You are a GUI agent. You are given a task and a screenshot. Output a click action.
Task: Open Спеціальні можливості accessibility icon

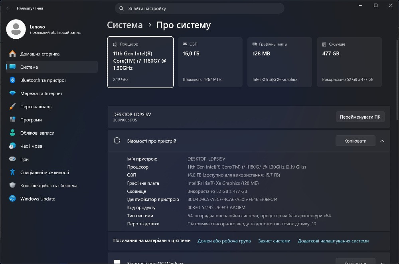point(12,172)
